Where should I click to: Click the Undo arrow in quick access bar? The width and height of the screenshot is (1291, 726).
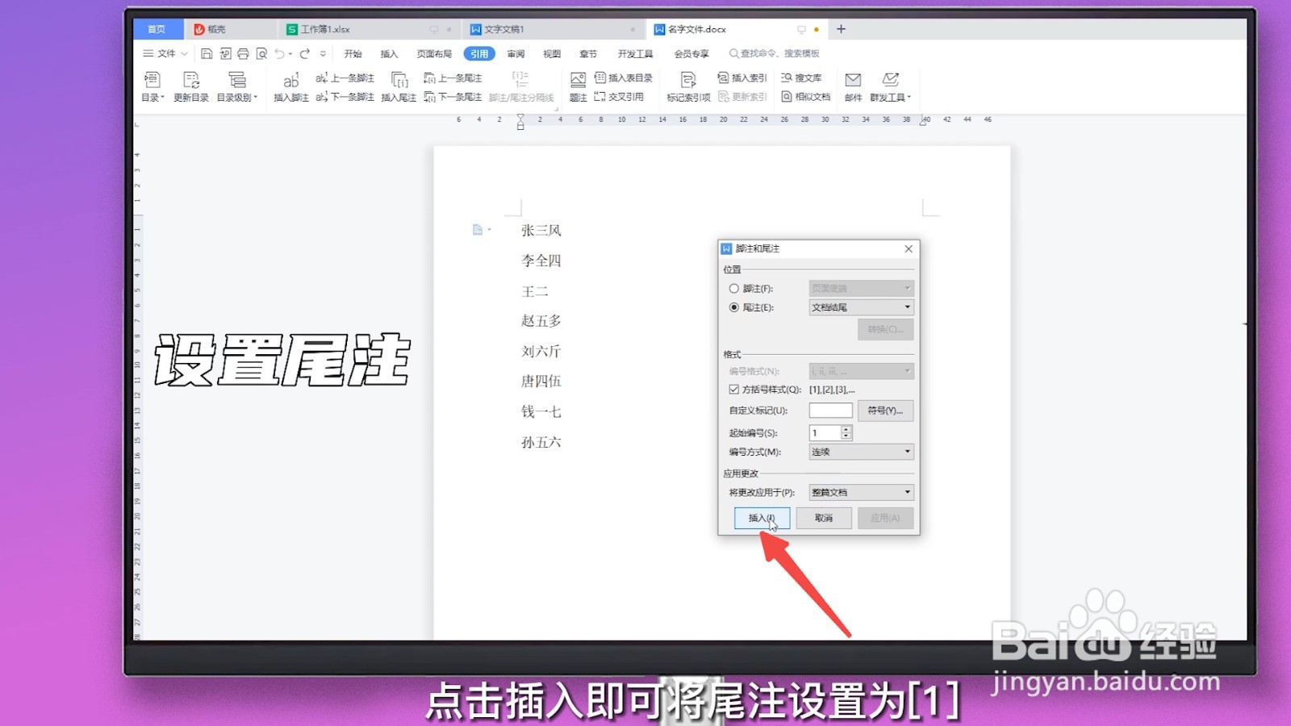tap(279, 53)
